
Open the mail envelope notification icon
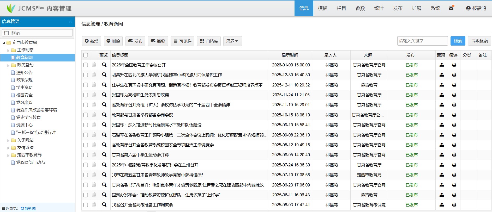point(451,8)
